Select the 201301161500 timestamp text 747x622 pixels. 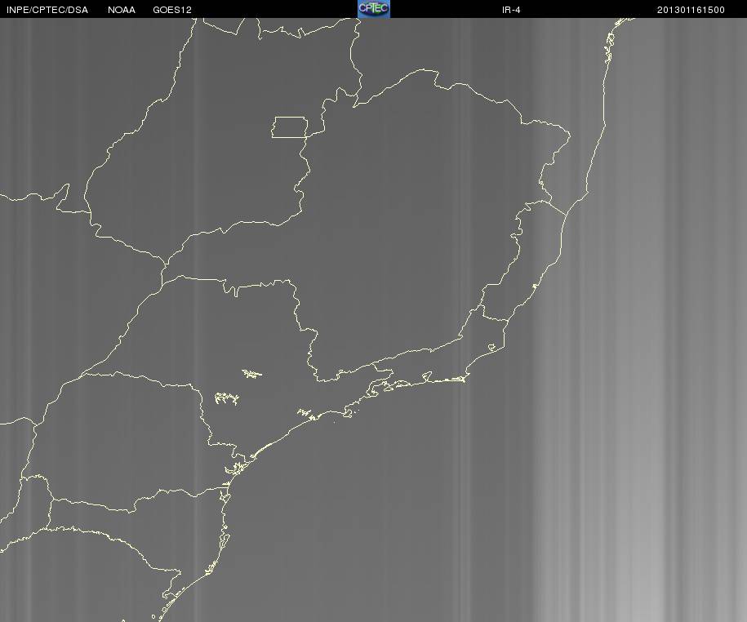point(691,10)
